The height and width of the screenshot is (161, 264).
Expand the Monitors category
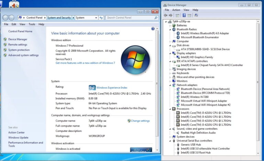tap(170, 81)
